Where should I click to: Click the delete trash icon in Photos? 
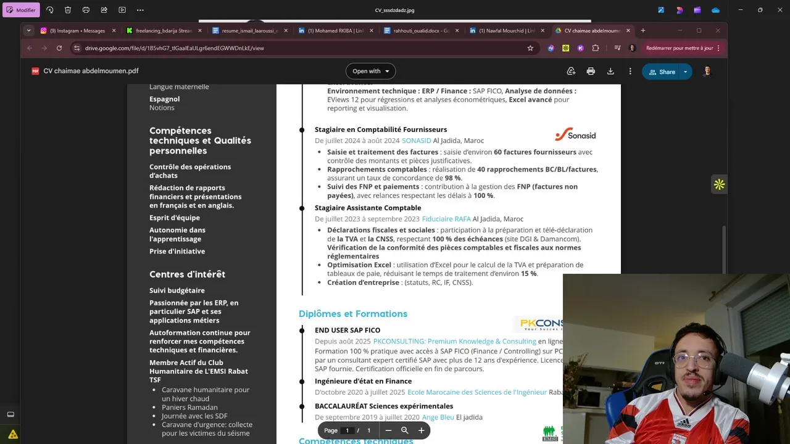pos(68,10)
